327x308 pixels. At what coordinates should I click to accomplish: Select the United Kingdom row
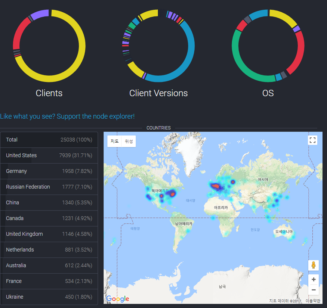(x=49, y=234)
